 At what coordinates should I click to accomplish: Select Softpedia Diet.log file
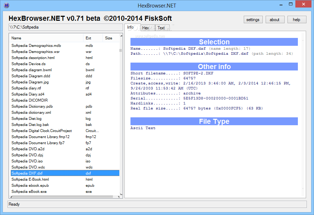[65, 118]
